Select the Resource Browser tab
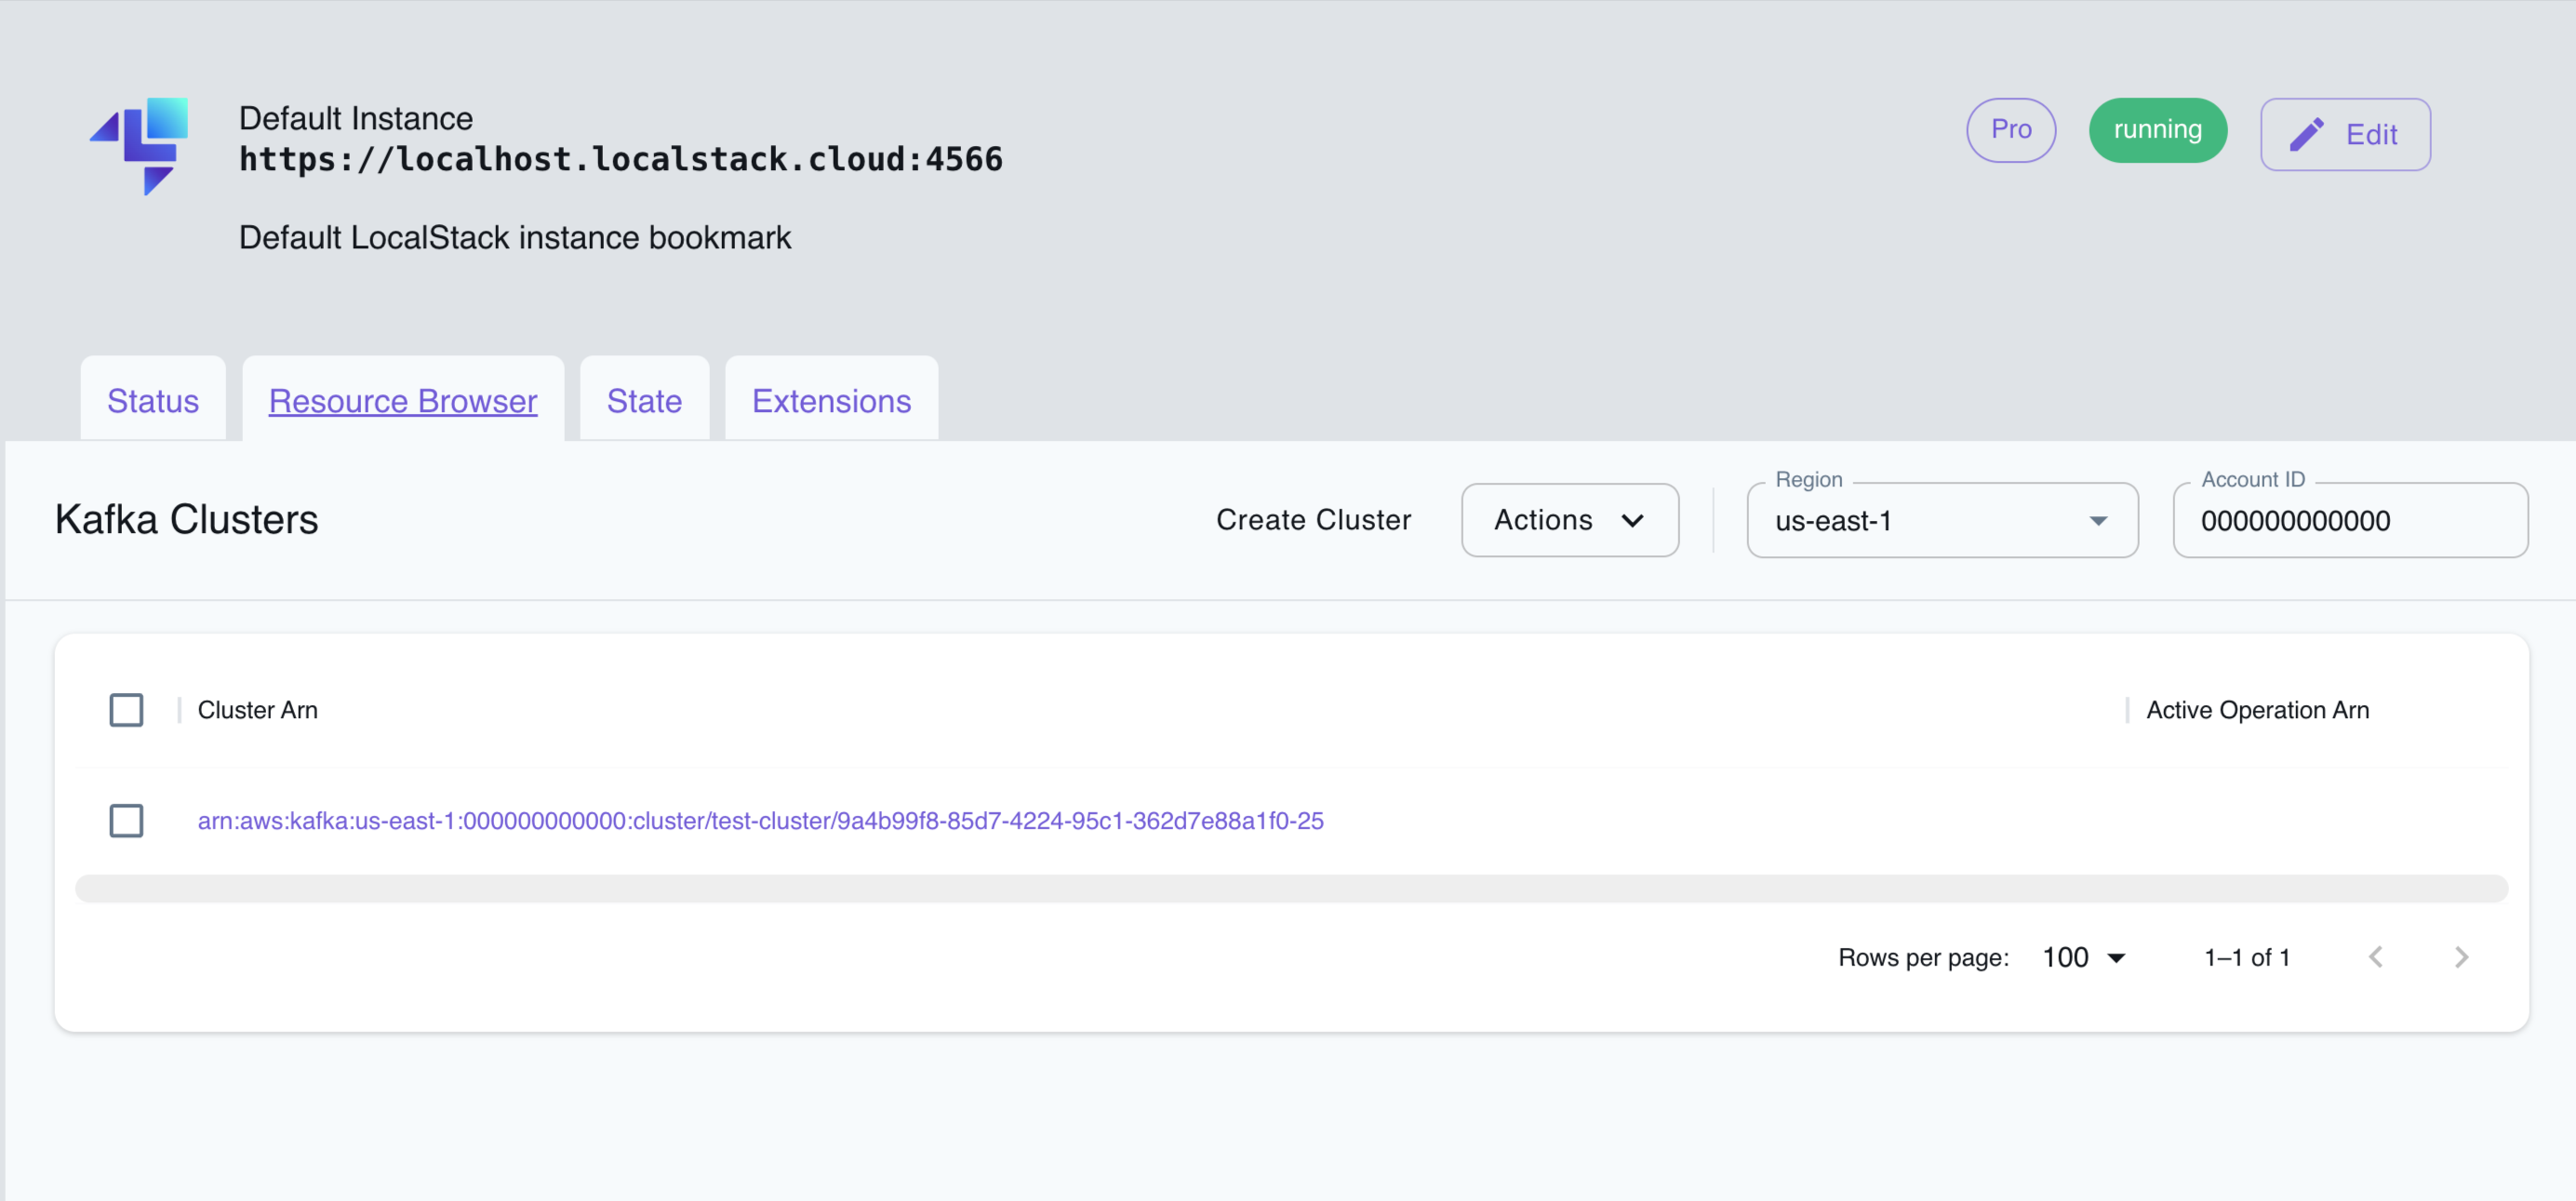 coord(402,400)
